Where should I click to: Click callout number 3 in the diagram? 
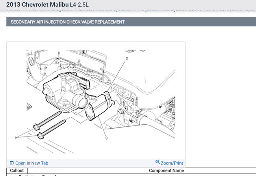pyautogui.click(x=106, y=138)
